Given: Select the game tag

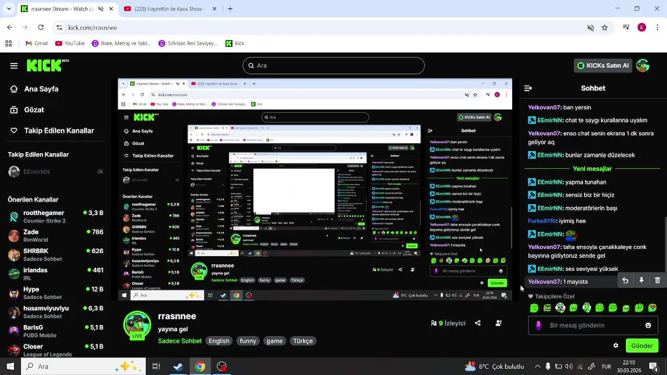Looking at the screenshot, I should [275, 341].
